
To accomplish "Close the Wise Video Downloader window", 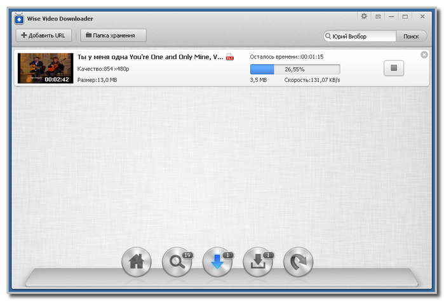I will tap(422, 17).
